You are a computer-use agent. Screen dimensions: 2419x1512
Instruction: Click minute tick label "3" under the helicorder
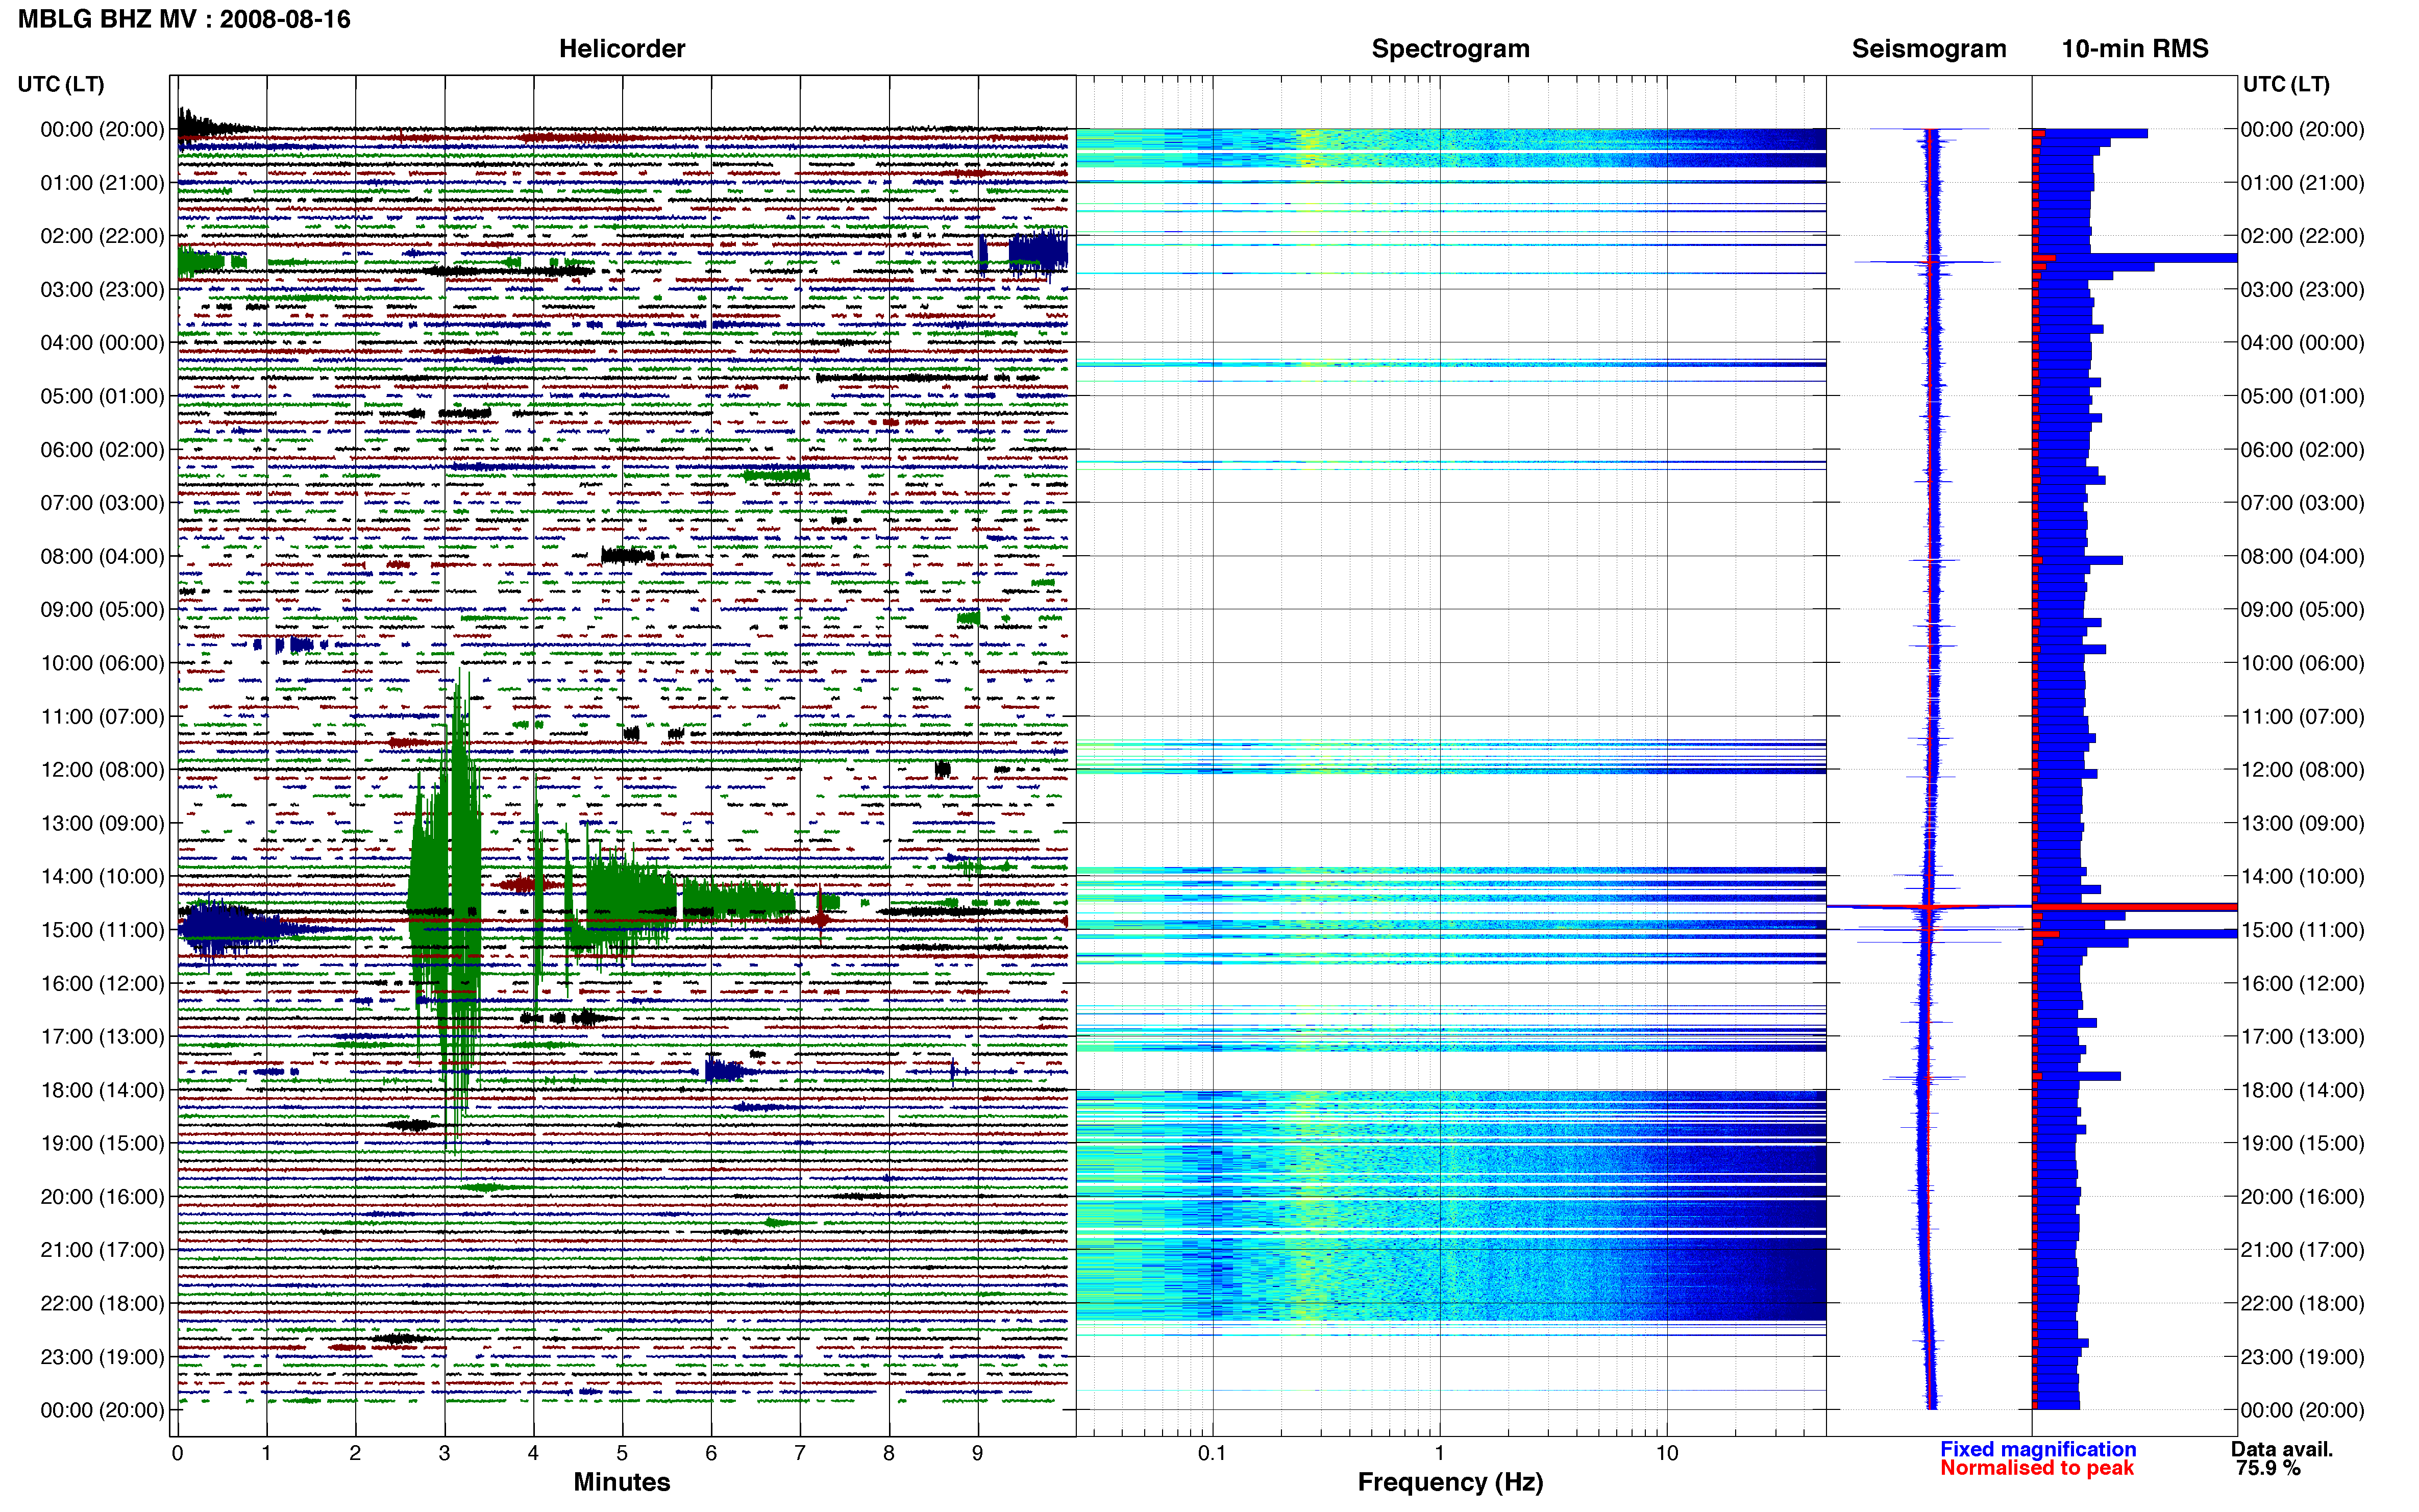coord(444,1453)
